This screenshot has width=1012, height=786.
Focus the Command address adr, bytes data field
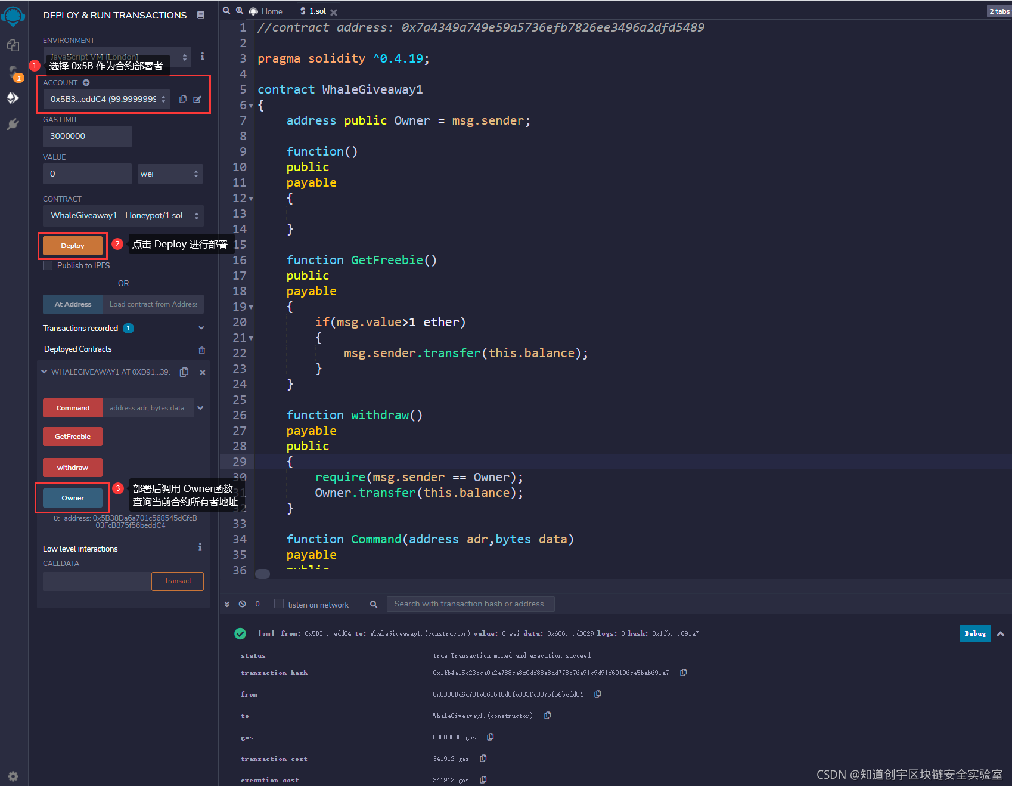click(x=148, y=408)
